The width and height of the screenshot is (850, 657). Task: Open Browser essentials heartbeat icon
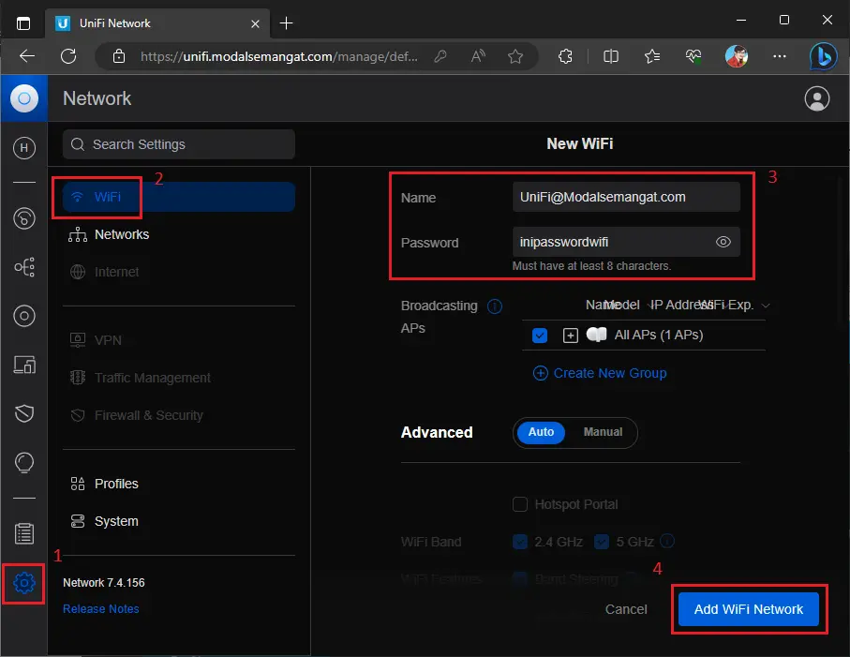[693, 56]
